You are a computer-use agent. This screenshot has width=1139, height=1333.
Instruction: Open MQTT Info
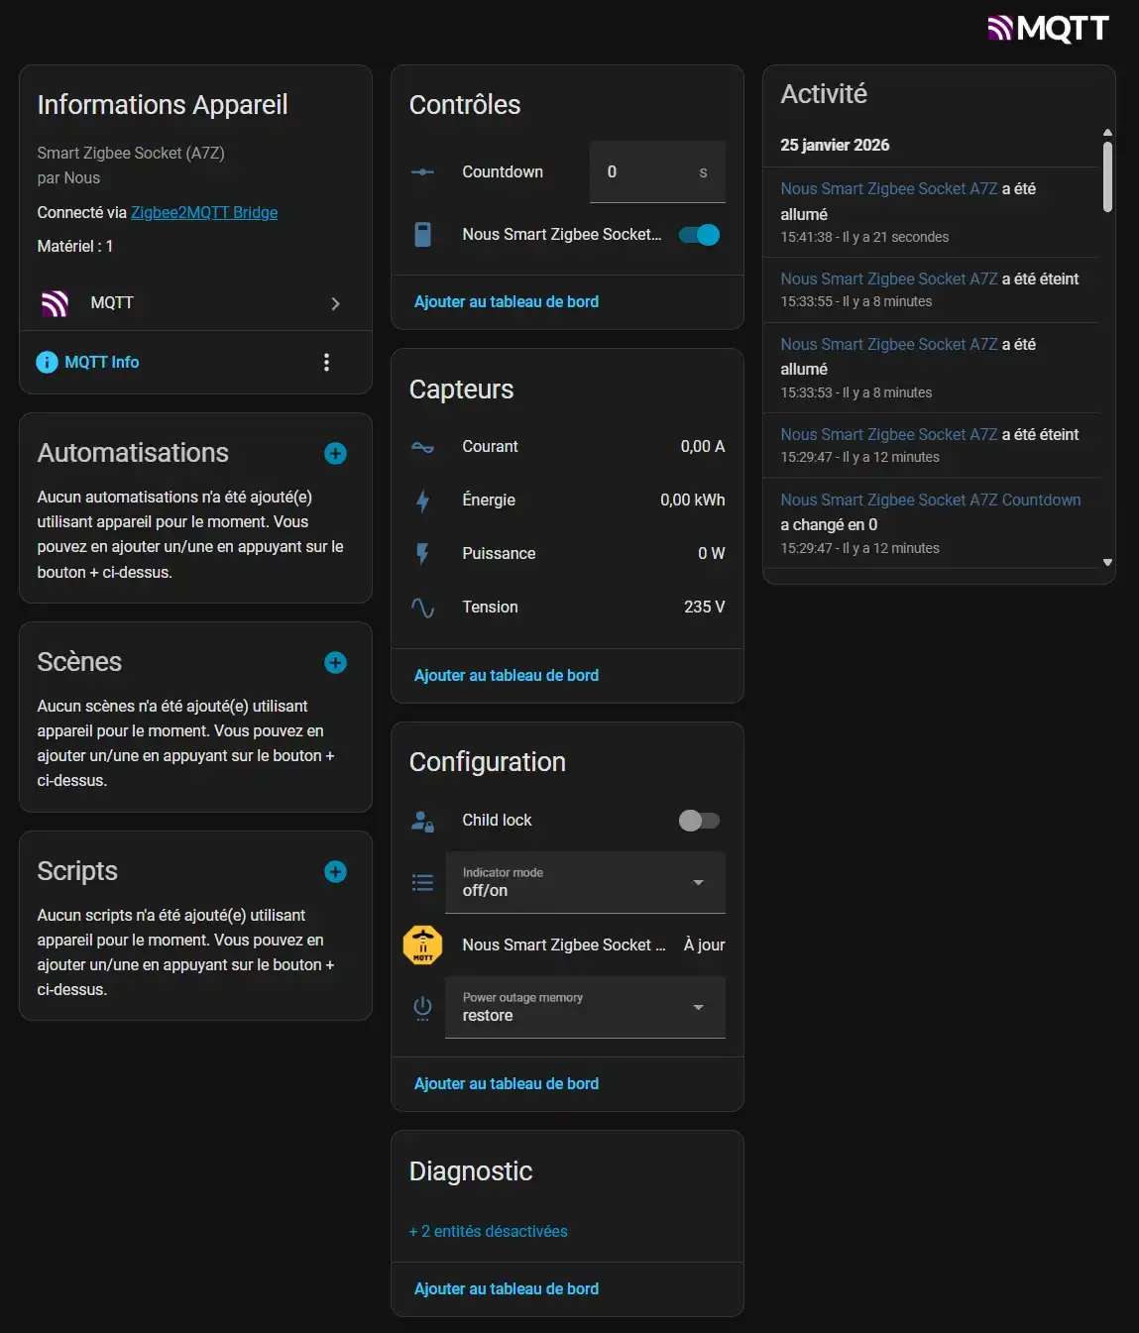click(101, 363)
